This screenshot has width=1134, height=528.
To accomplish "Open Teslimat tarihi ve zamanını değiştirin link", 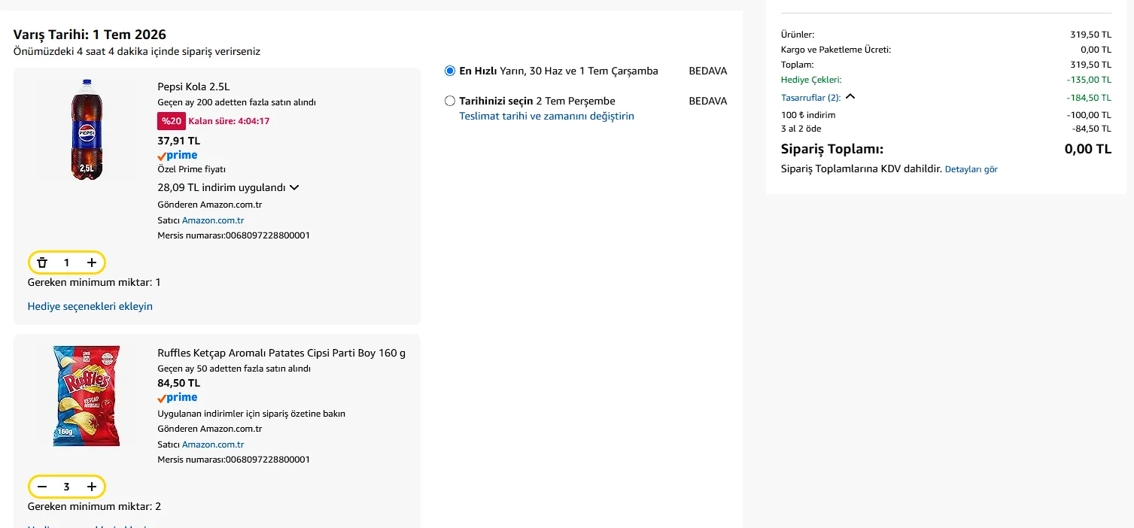I will pyautogui.click(x=547, y=116).
